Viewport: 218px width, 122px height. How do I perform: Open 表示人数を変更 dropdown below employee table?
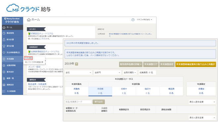click(x=202, y=118)
